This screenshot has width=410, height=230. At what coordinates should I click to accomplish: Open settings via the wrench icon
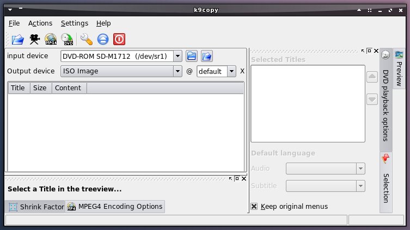click(x=86, y=40)
